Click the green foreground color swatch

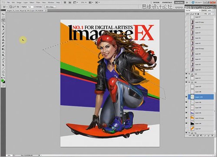point(2,81)
